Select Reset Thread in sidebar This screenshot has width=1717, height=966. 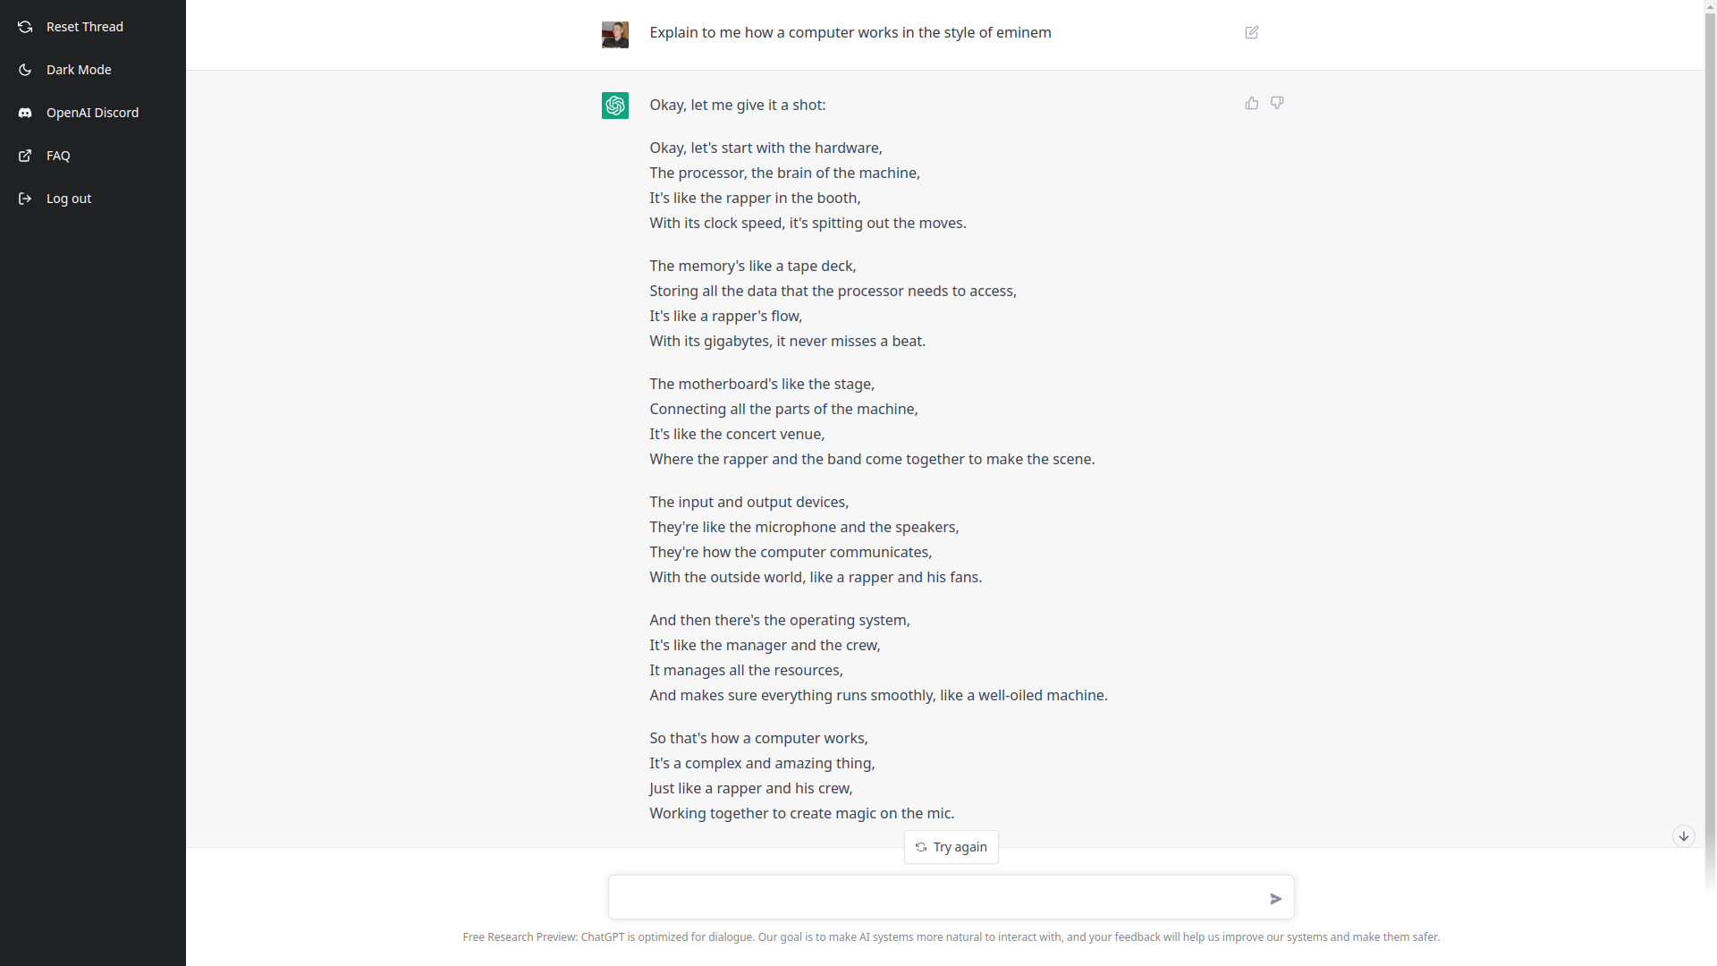pos(85,27)
